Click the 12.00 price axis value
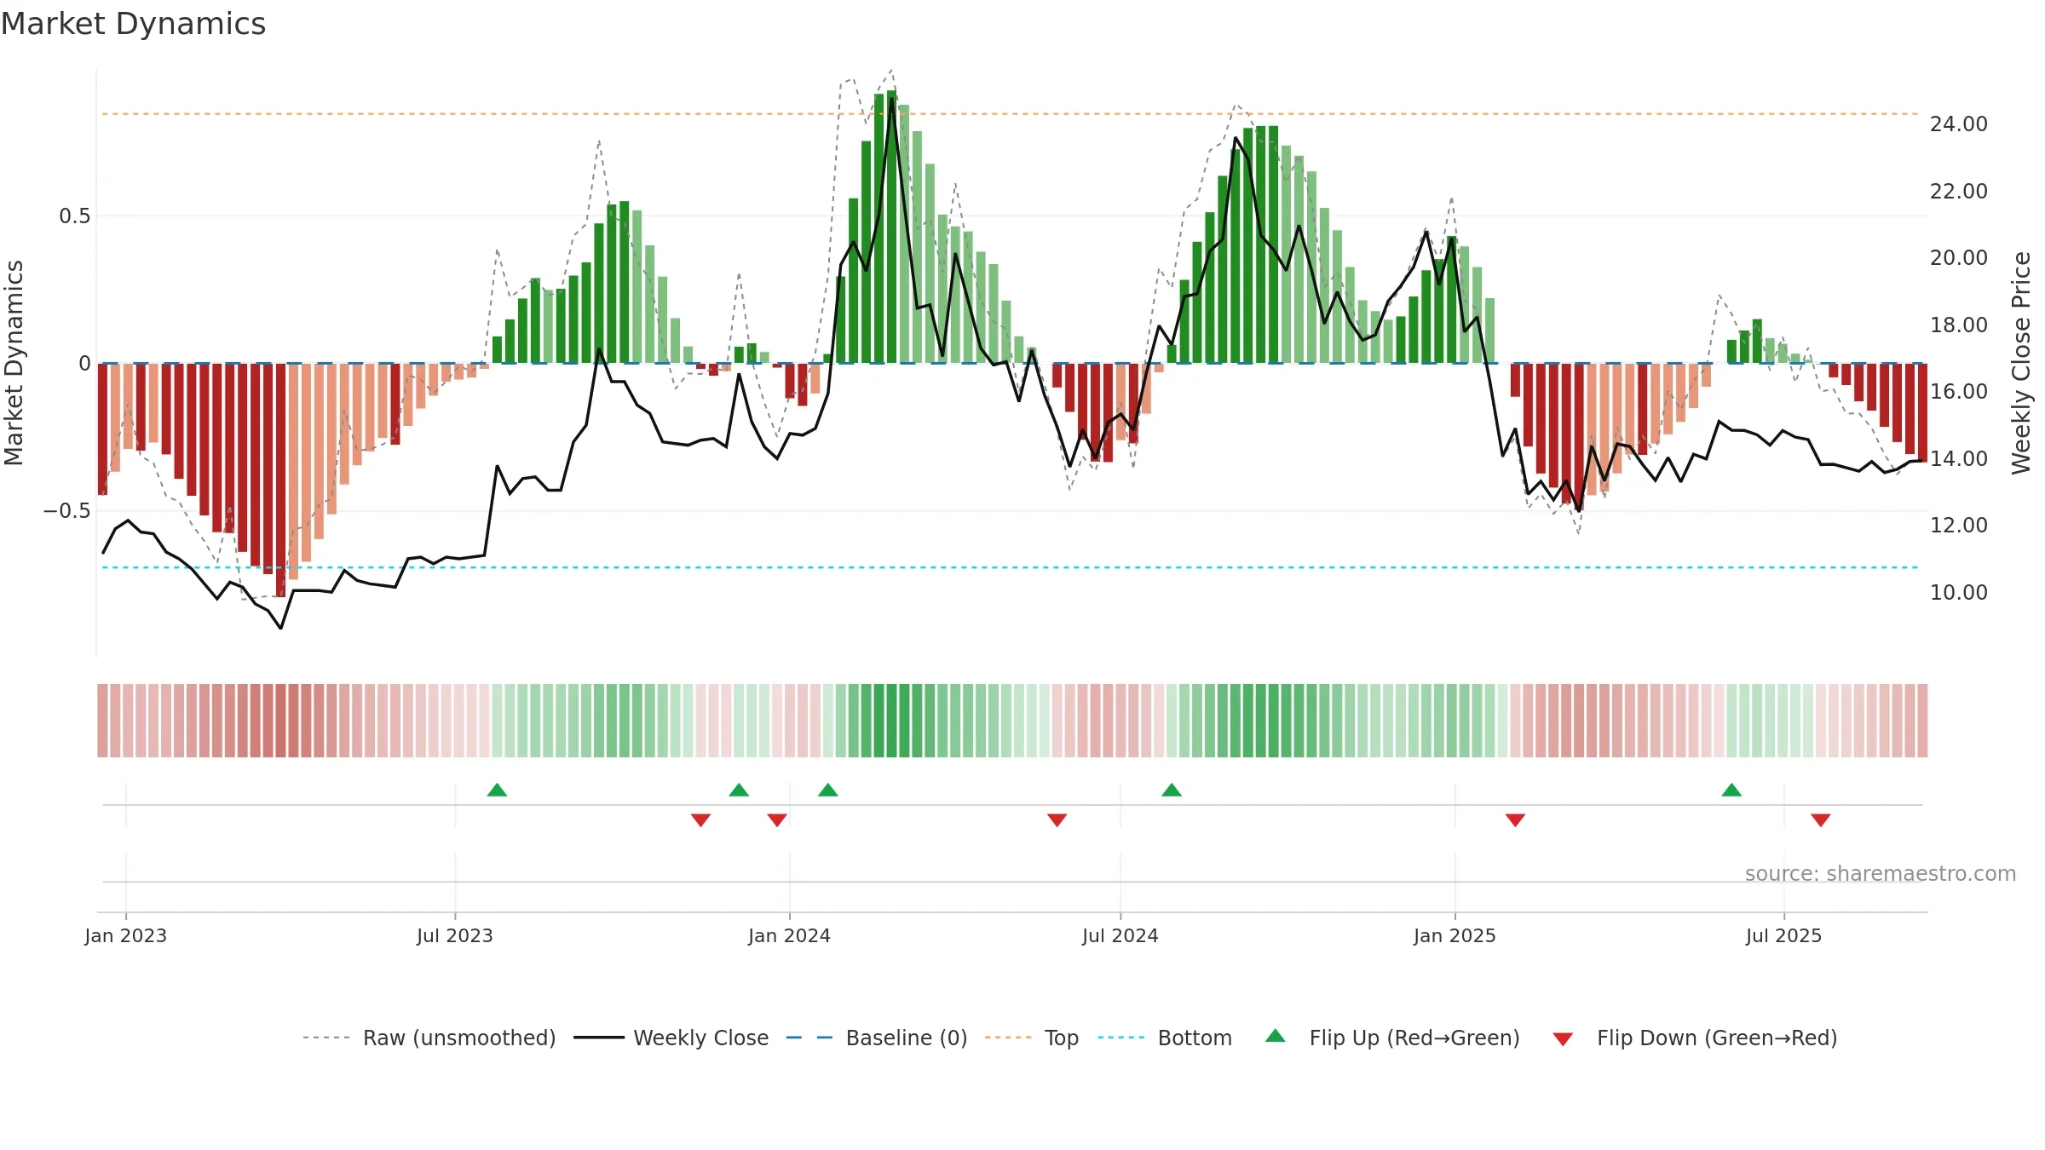This screenshot has width=2045, height=1150. tap(1959, 526)
